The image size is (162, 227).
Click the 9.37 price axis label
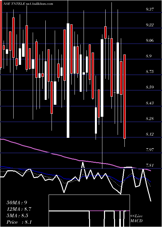point(150,9)
